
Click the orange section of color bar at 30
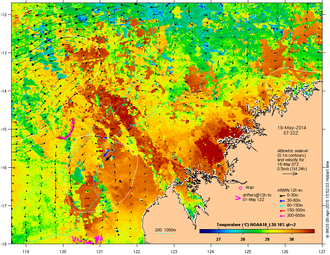pyautogui.click(x=291, y=231)
